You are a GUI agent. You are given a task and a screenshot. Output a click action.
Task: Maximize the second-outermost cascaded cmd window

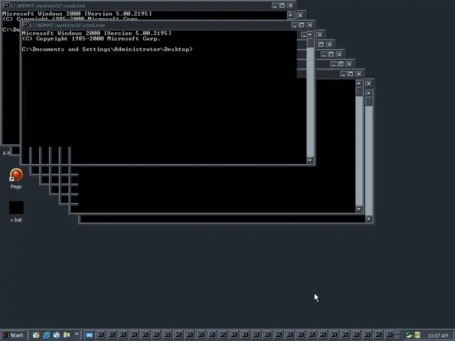(x=351, y=74)
